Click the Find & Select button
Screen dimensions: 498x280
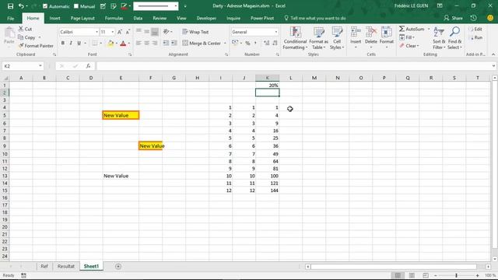click(x=454, y=38)
